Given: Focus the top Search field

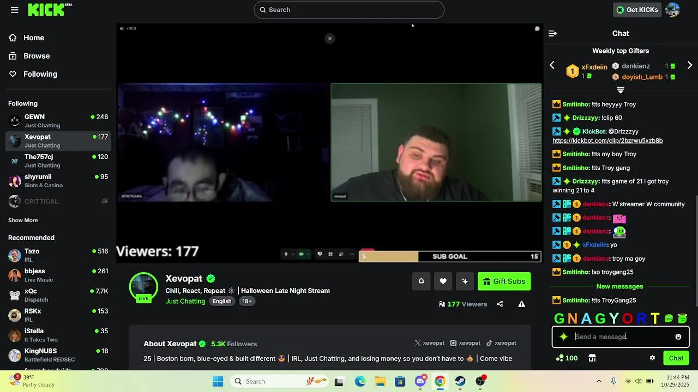Looking at the screenshot, I should 349,10.
